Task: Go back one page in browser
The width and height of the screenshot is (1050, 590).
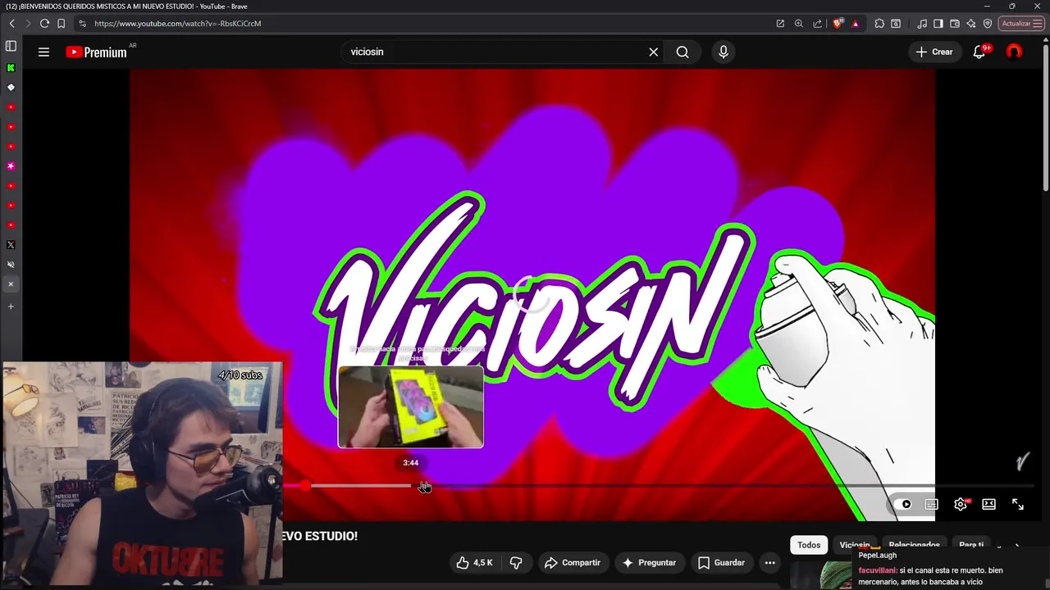Action: click(x=11, y=24)
